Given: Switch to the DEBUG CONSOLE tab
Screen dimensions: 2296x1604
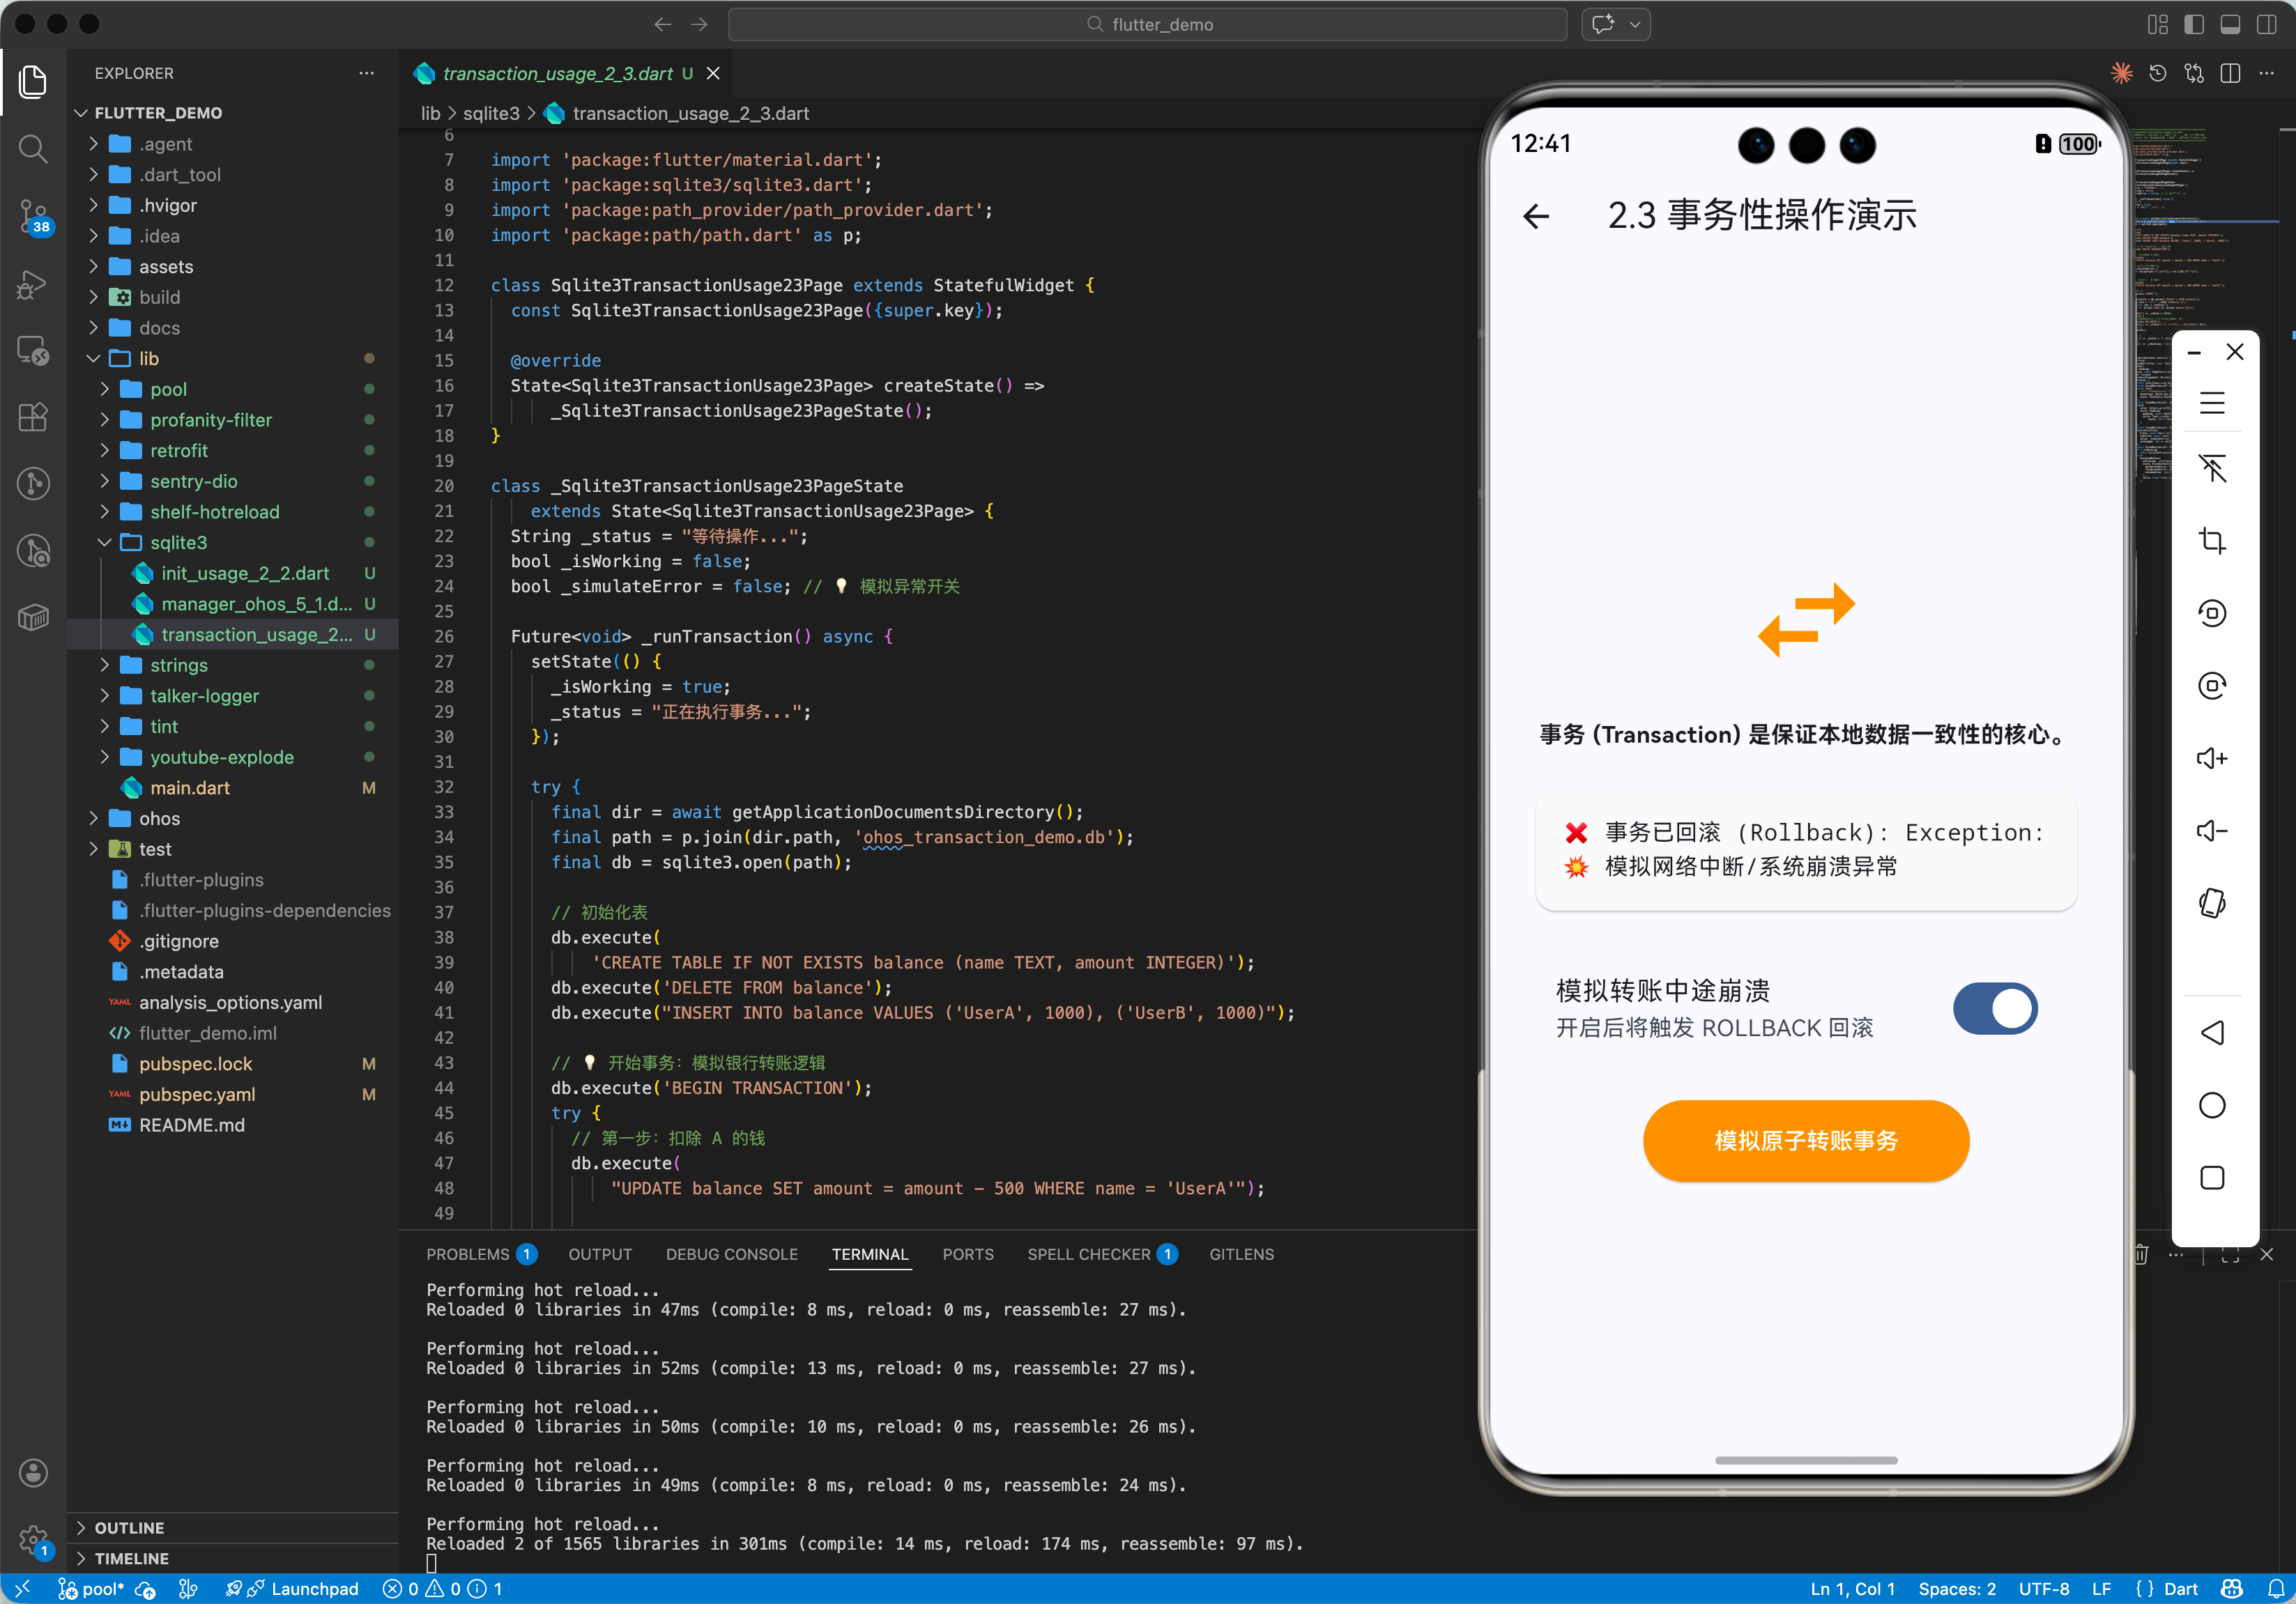Looking at the screenshot, I should 731,1254.
